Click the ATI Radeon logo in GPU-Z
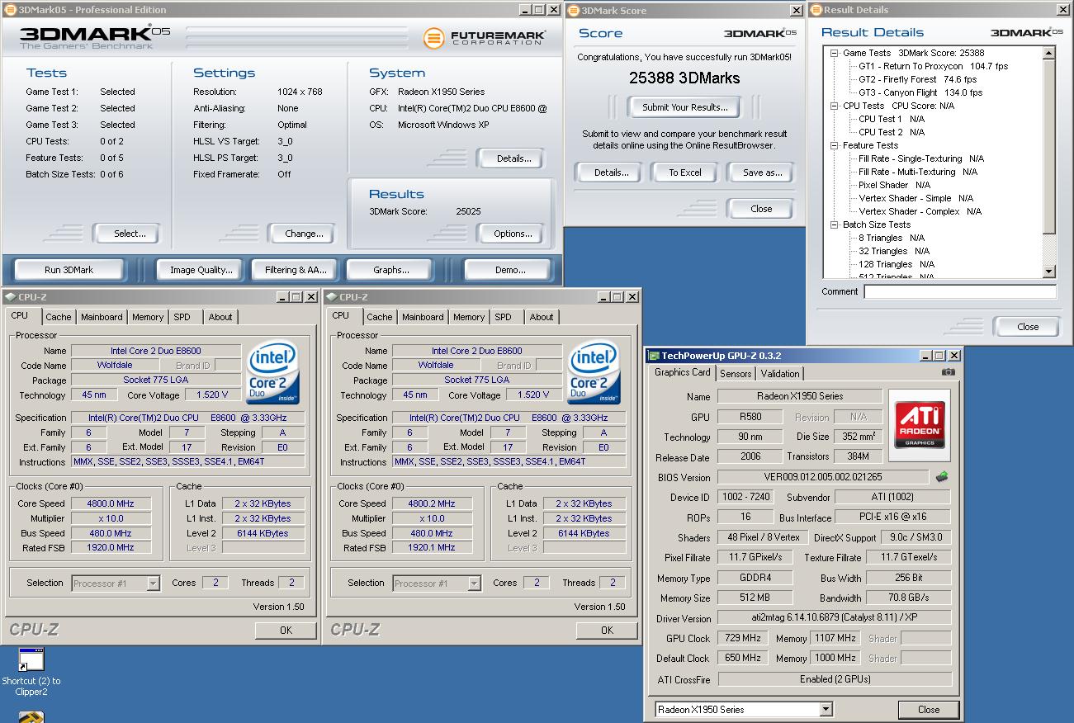The height and width of the screenshot is (723, 1074). [920, 426]
